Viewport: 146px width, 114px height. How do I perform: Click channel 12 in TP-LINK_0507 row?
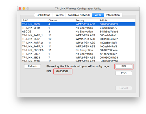click(50, 39)
